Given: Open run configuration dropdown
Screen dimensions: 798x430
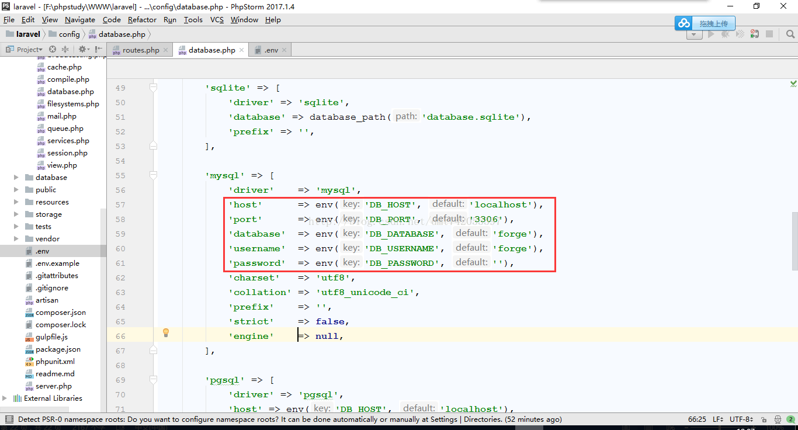Looking at the screenshot, I should (694, 34).
